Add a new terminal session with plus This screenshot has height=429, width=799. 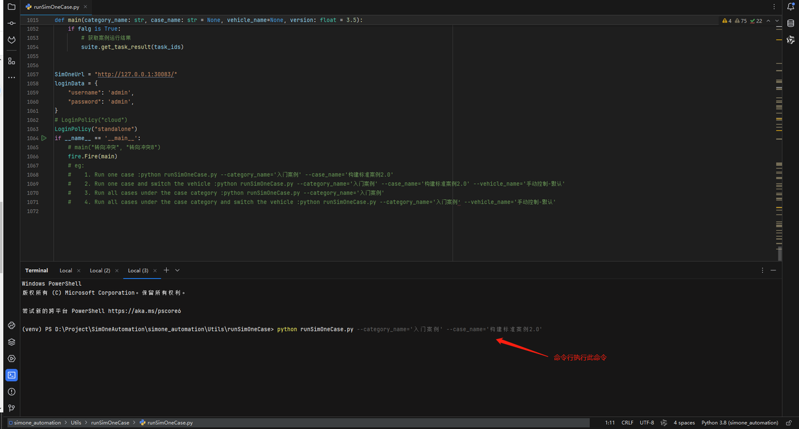click(x=166, y=270)
